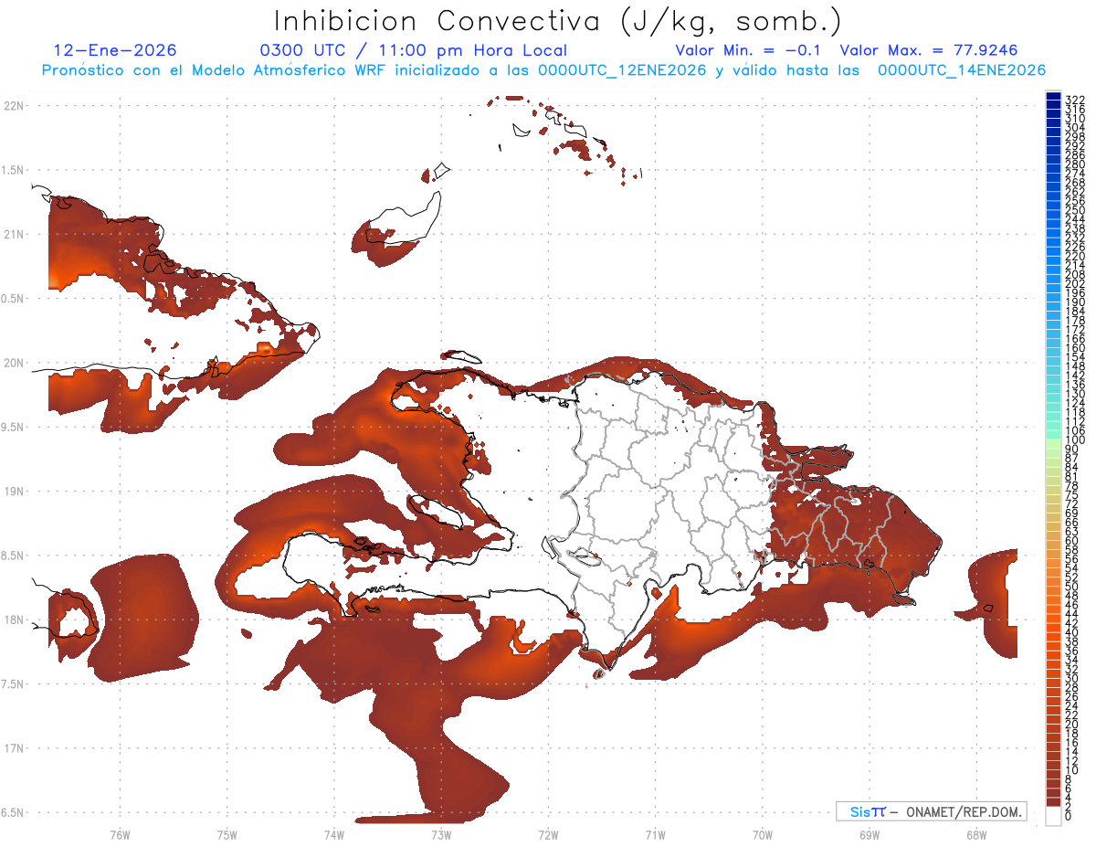The width and height of the screenshot is (1096, 847).
Task: Click the '74W' longitude label
Action: tap(333, 834)
